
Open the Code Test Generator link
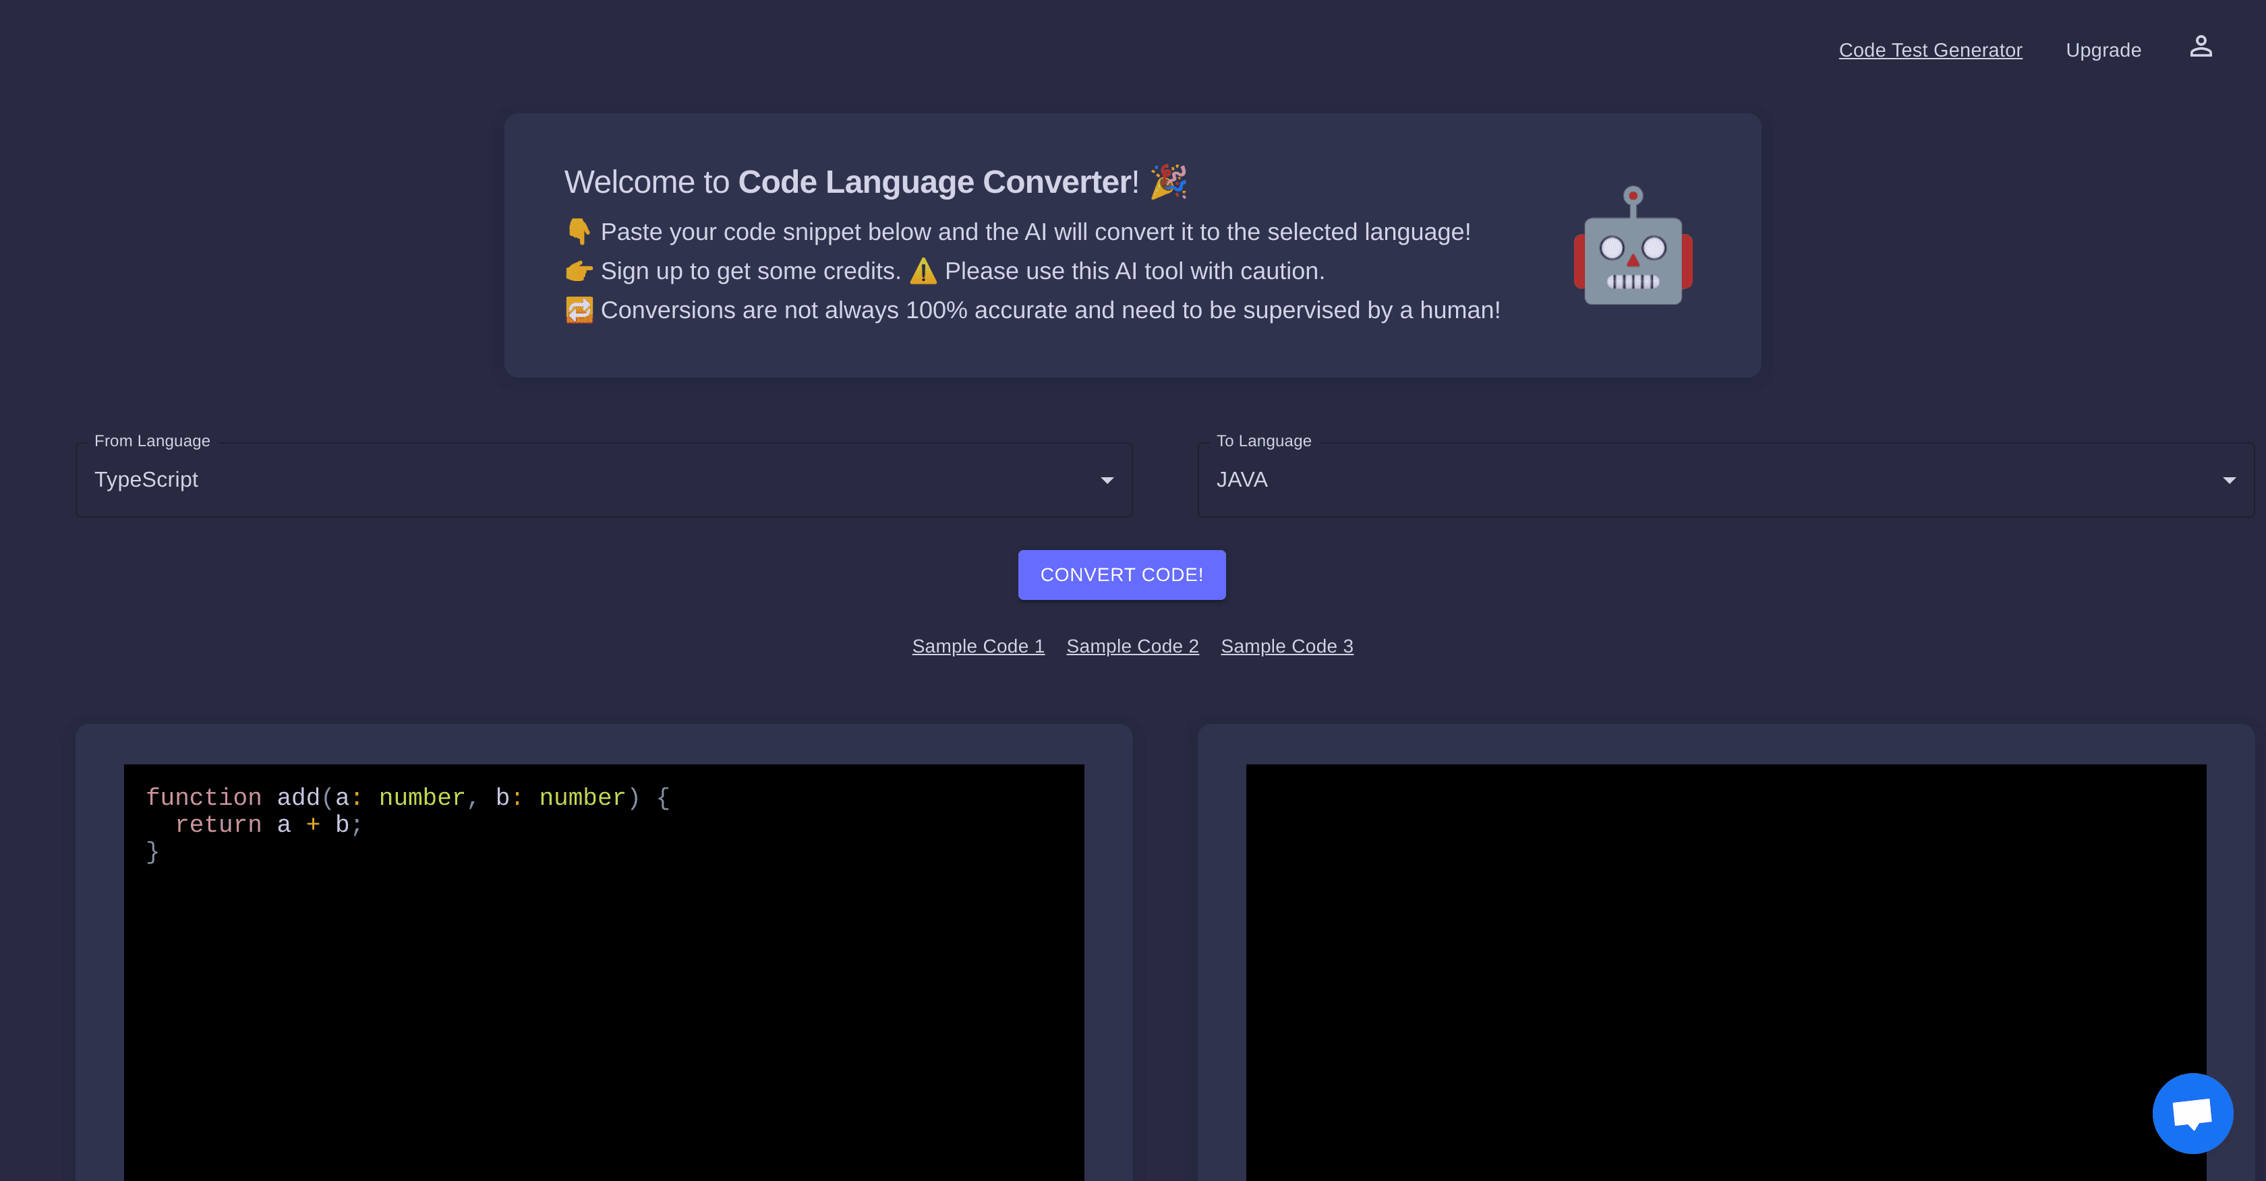pos(1930,50)
